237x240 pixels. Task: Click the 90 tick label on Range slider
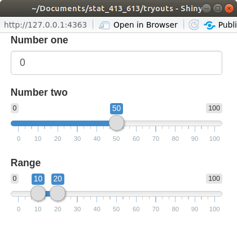point(195,209)
